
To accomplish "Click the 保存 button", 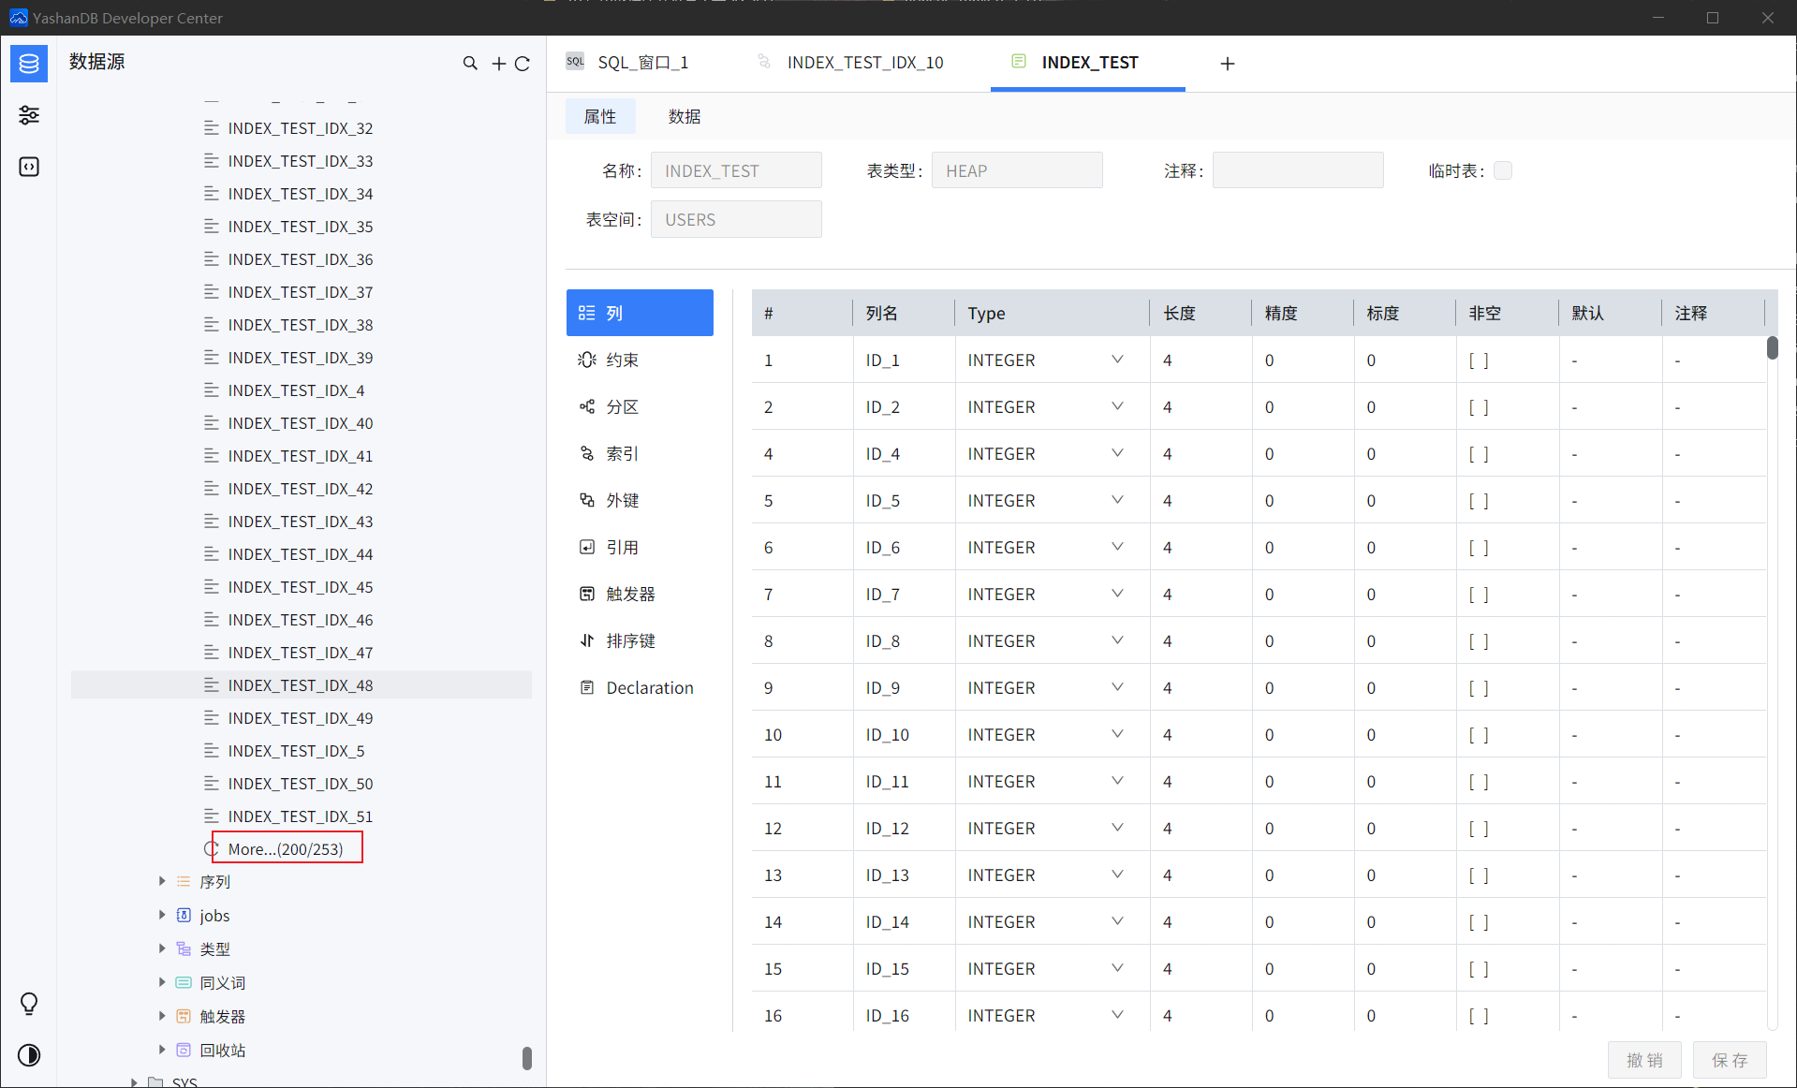I will (1729, 1060).
